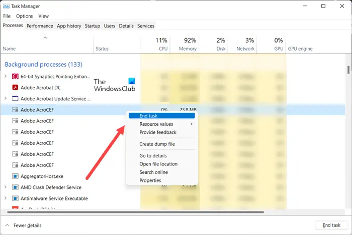The width and height of the screenshot is (352, 235).
Task: Click the vertical scrollbar thumb
Action: (348, 70)
